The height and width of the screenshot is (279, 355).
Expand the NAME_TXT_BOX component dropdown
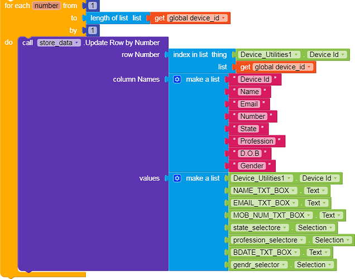click(x=264, y=191)
